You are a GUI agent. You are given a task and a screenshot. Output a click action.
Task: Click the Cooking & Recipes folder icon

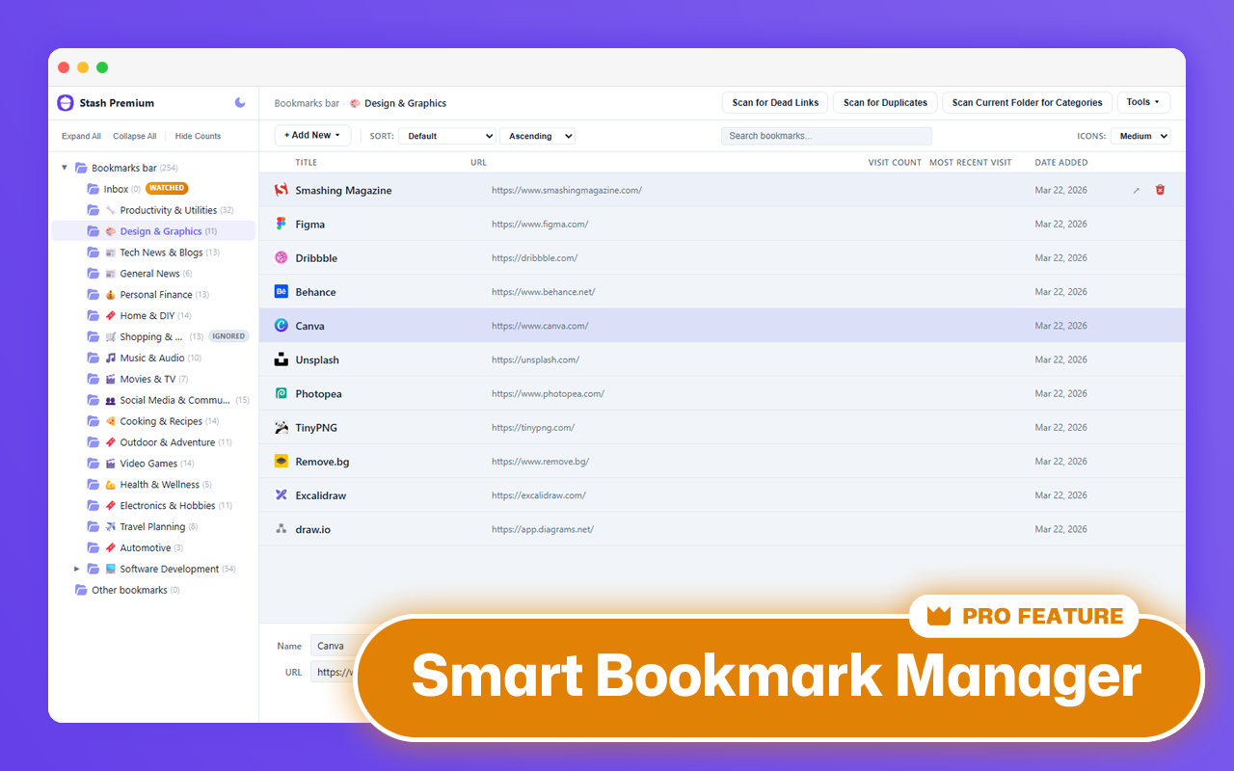[x=94, y=421]
